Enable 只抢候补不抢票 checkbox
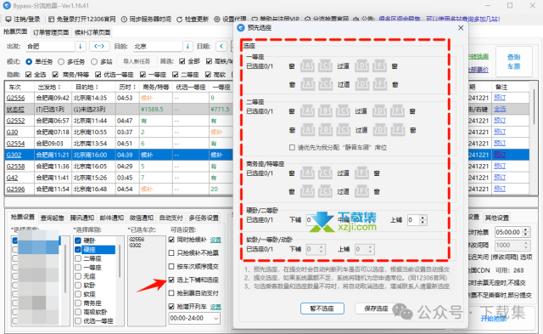Viewport: 543px width, 334px height. point(171,253)
